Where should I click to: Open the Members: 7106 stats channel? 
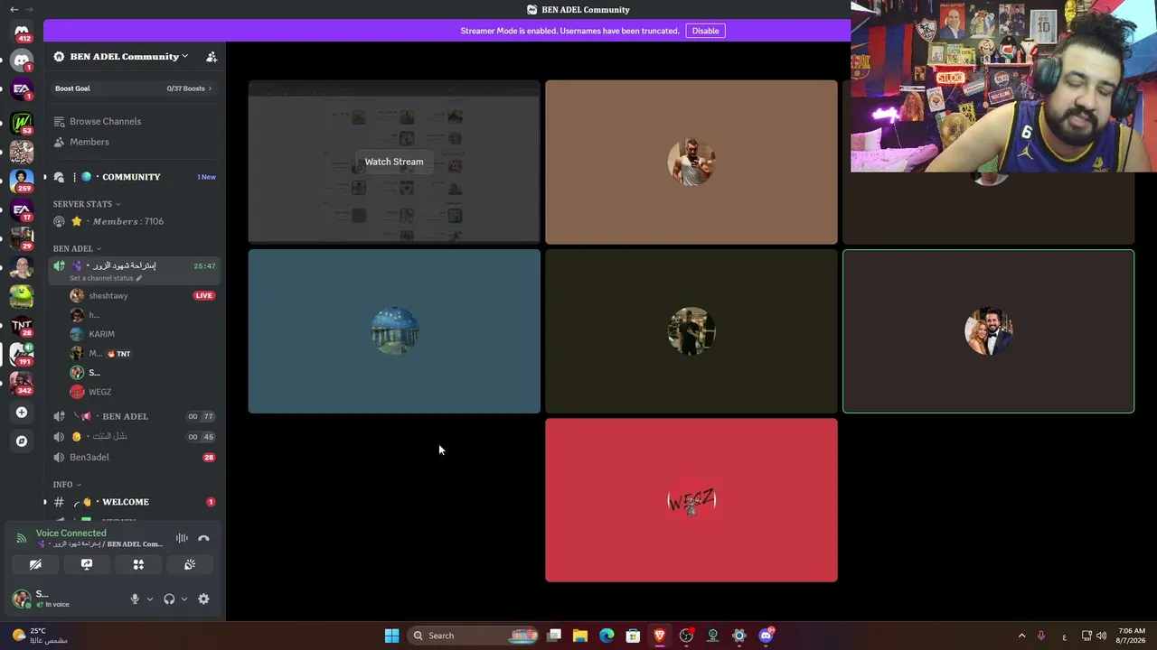[x=134, y=221]
